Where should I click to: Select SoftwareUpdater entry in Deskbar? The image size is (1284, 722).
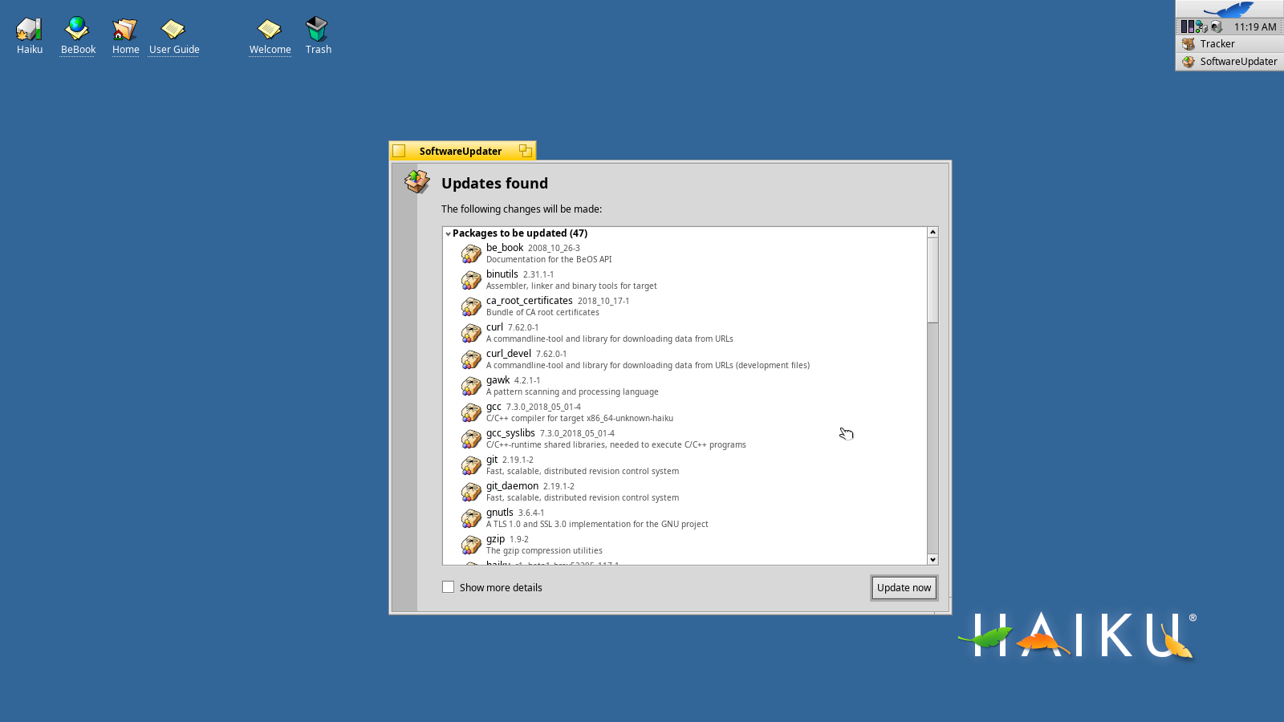[1229, 62]
